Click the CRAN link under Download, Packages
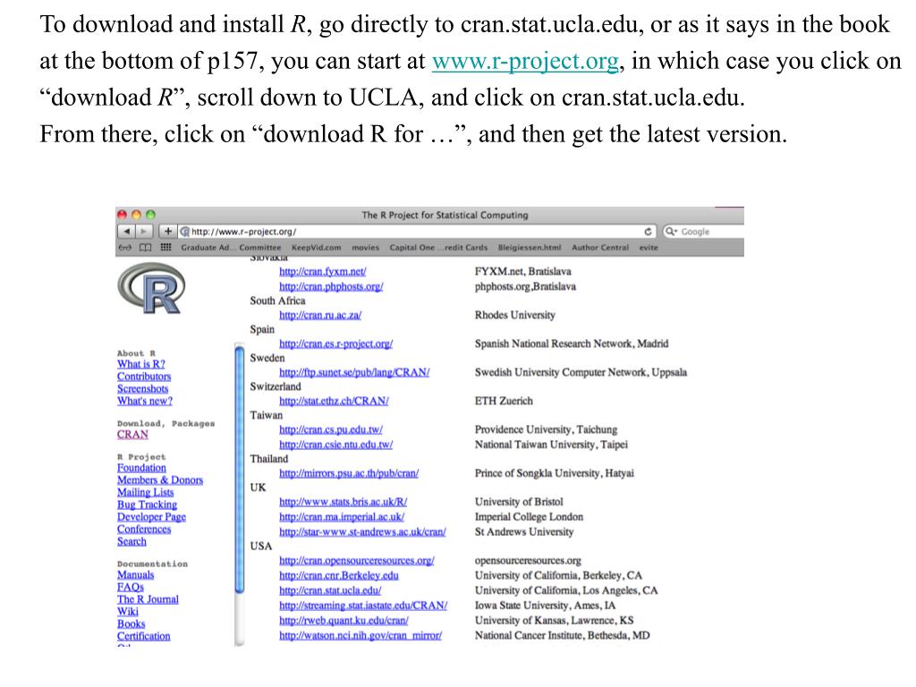This screenshot has width=916, height=687. (132, 435)
